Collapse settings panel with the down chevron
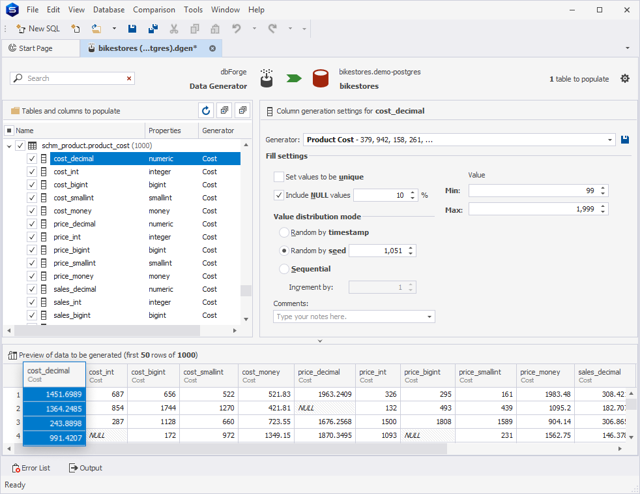The width and height of the screenshot is (640, 494). point(320,341)
